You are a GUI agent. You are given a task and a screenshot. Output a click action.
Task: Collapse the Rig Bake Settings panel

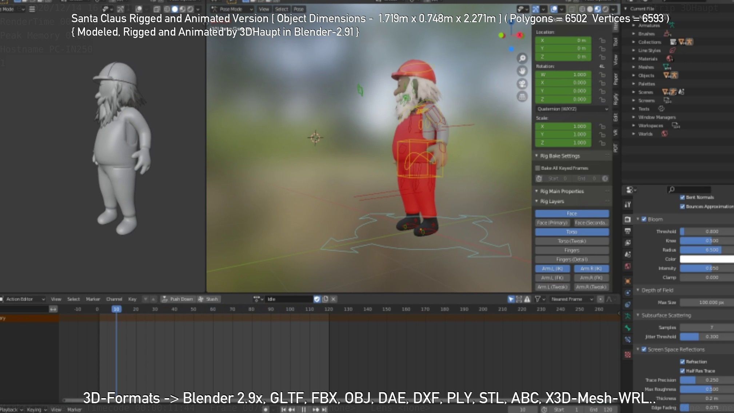(536, 156)
